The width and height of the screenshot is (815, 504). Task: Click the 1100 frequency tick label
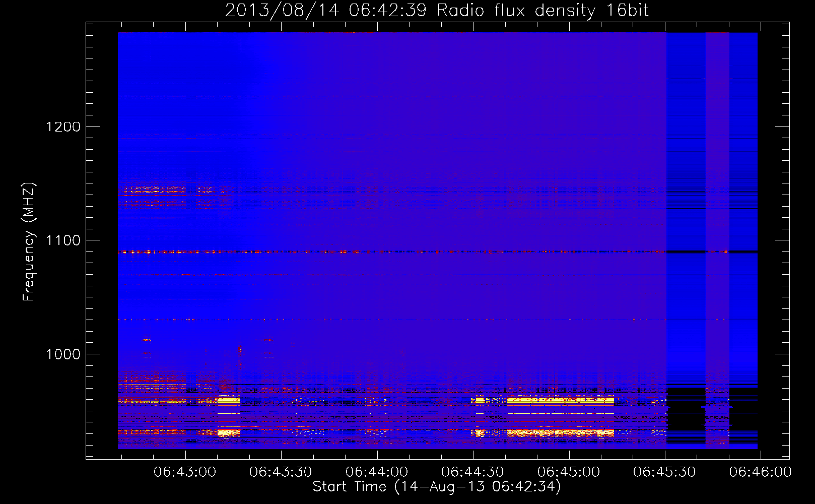[x=63, y=240]
